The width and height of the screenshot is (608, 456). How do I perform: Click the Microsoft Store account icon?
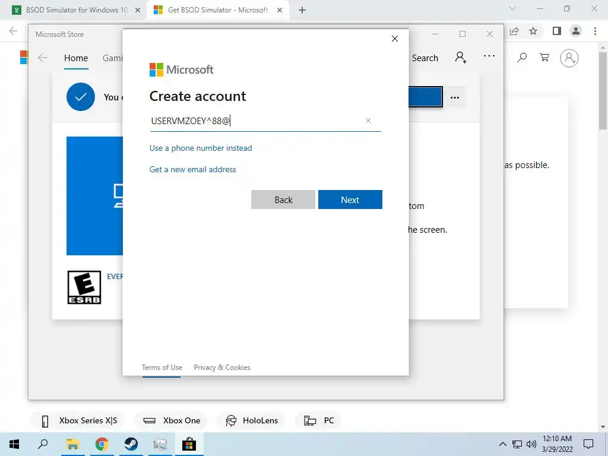pyautogui.click(x=461, y=58)
